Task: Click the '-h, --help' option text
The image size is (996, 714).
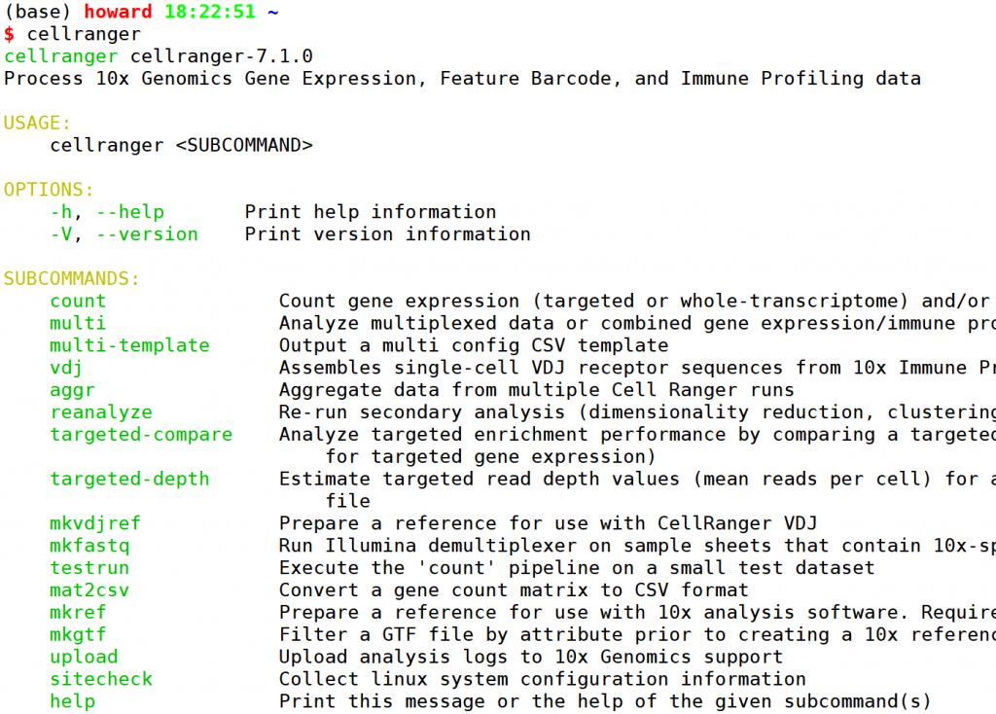Action: pyautogui.click(x=107, y=212)
